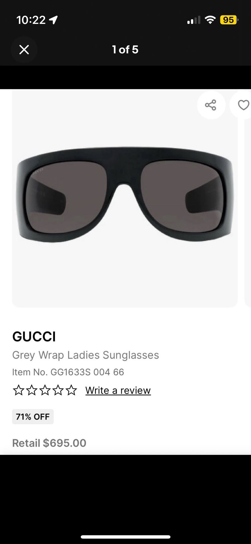Tap the GUCCI brand name
This screenshot has width=251, height=544.
click(x=34, y=337)
